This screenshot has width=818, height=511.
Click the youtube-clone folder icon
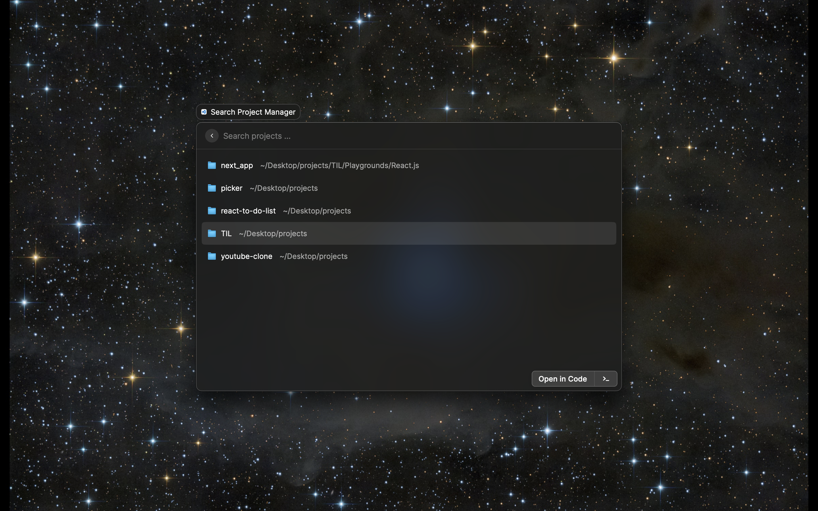(x=212, y=256)
